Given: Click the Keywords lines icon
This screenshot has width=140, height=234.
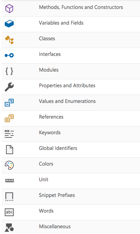Looking at the screenshot, I should coord(9,134).
